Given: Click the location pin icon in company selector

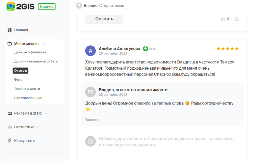Looking at the screenshot, I should coord(79,6).
